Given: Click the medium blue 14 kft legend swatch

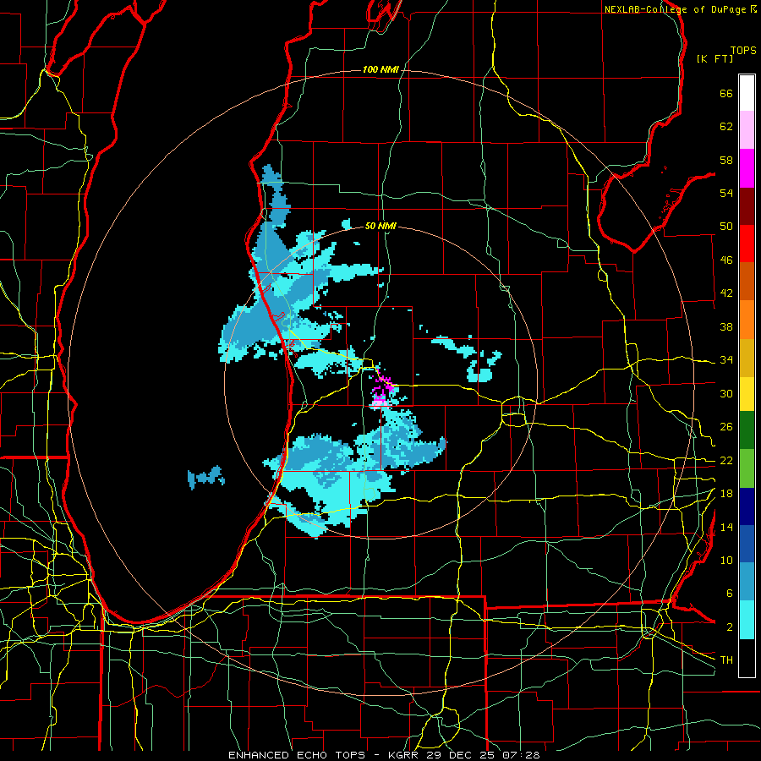Looking at the screenshot, I should tap(747, 544).
